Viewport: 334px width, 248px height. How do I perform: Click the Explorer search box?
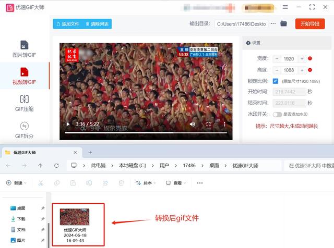309,166
